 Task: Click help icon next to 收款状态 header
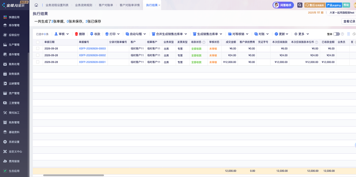tap(204, 42)
